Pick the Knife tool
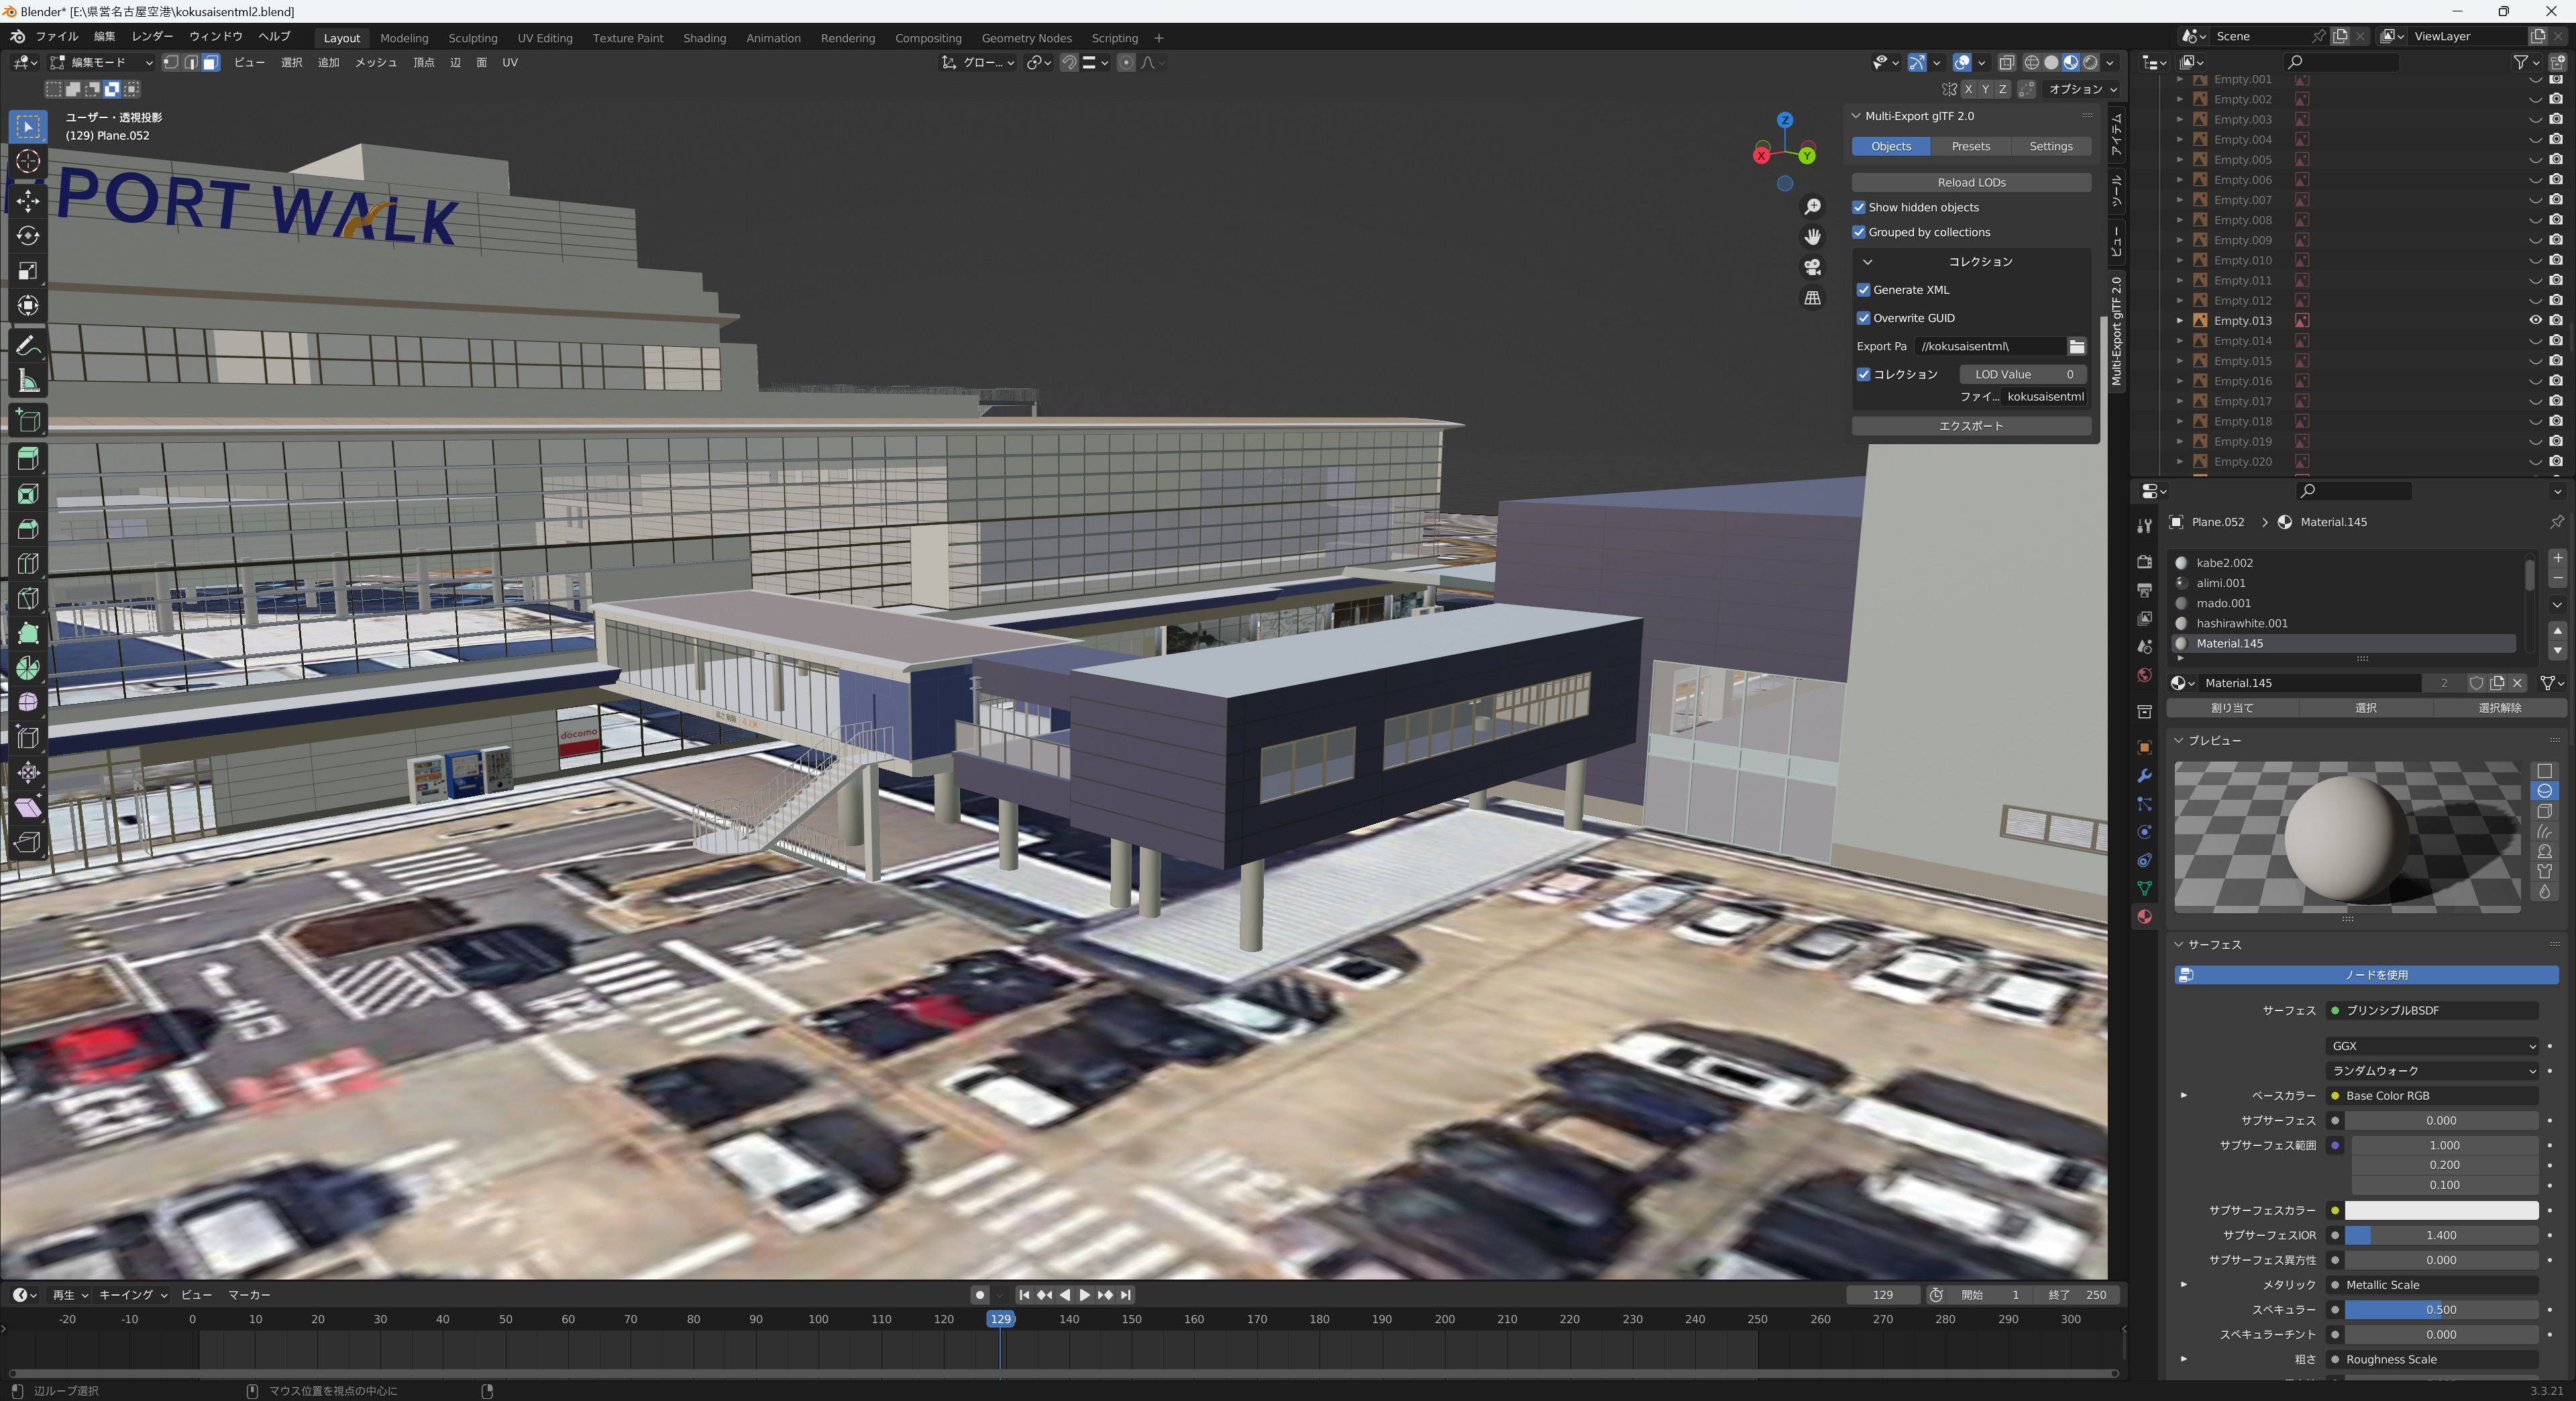The height and width of the screenshot is (1401, 2576). click(28, 598)
